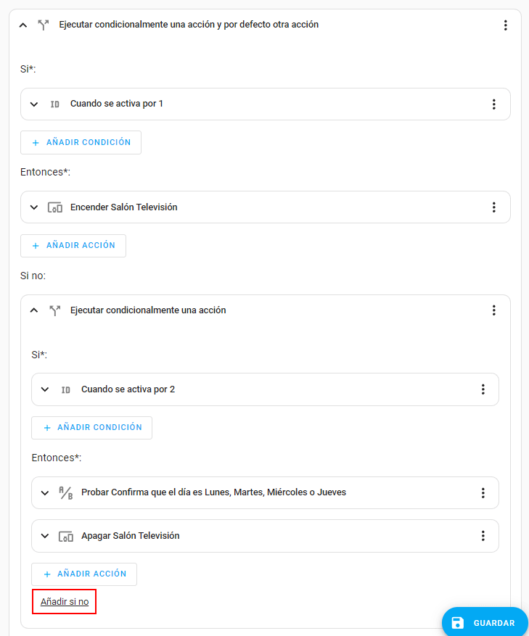The width and height of the screenshot is (529, 636).
Task: Expand the 'Cuando se activa por 1' condition
Action: [x=34, y=104]
